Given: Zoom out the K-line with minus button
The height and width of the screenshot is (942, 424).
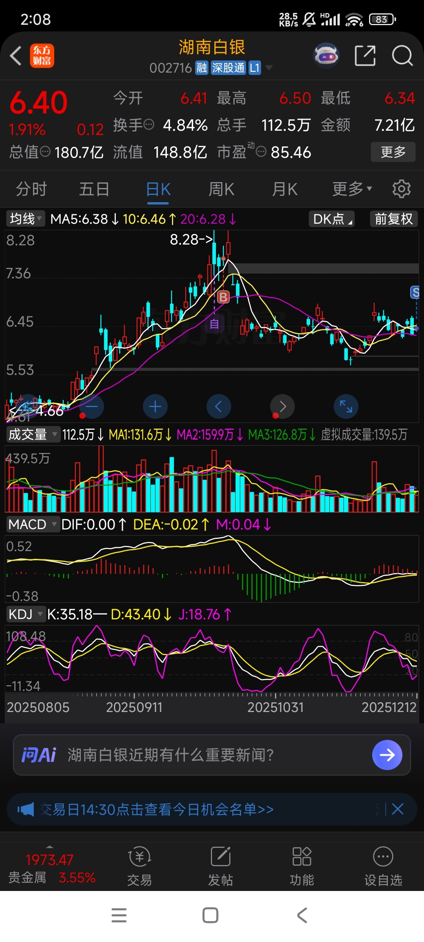Looking at the screenshot, I should tap(91, 406).
